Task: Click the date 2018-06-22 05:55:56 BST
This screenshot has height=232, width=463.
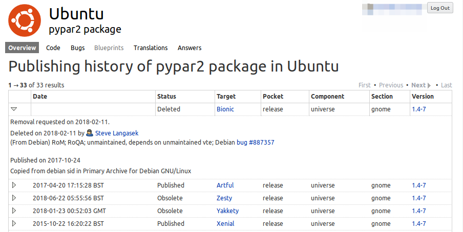Action: [x=68, y=198]
